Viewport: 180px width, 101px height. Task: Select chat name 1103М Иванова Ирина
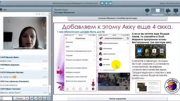pos(9,57)
